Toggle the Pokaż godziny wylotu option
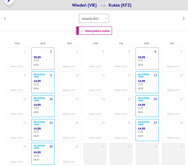This screenshot has width=188, height=166. point(94,31)
